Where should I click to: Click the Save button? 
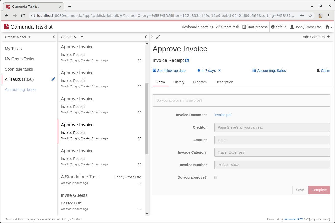[300, 190]
